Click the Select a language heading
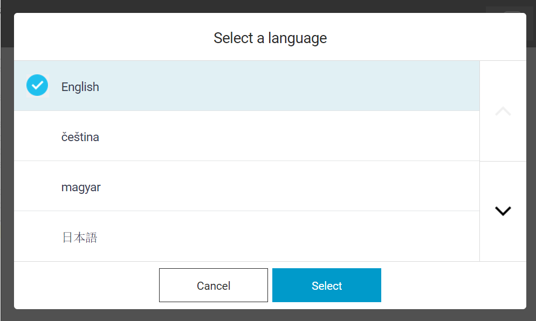Screen dimensions: 536x321 [270, 38]
